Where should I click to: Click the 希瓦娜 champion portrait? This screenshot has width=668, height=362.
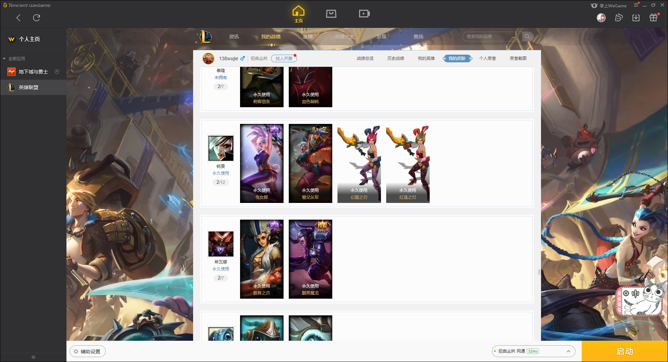click(x=221, y=244)
